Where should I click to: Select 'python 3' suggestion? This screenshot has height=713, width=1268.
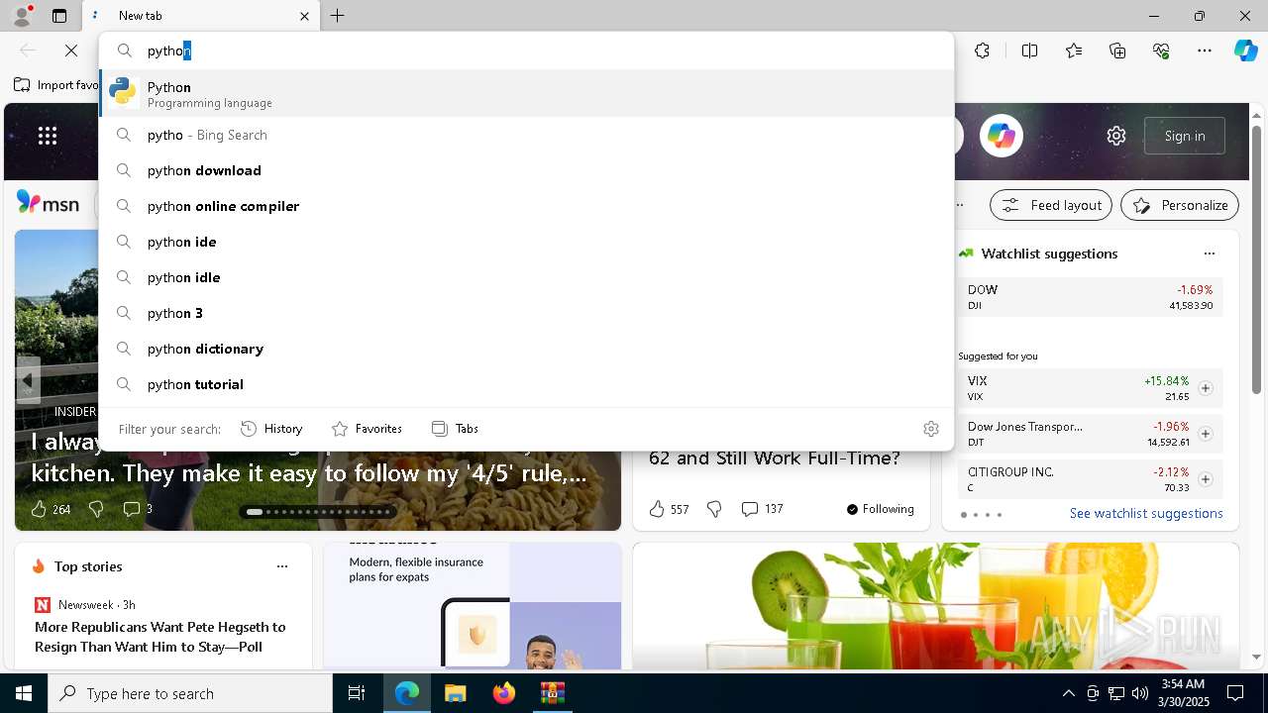point(526,313)
